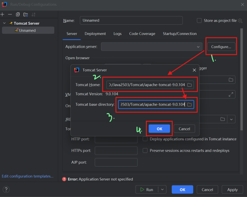Click the Name input field
The width and height of the screenshot is (247, 197).
tap(131, 20)
